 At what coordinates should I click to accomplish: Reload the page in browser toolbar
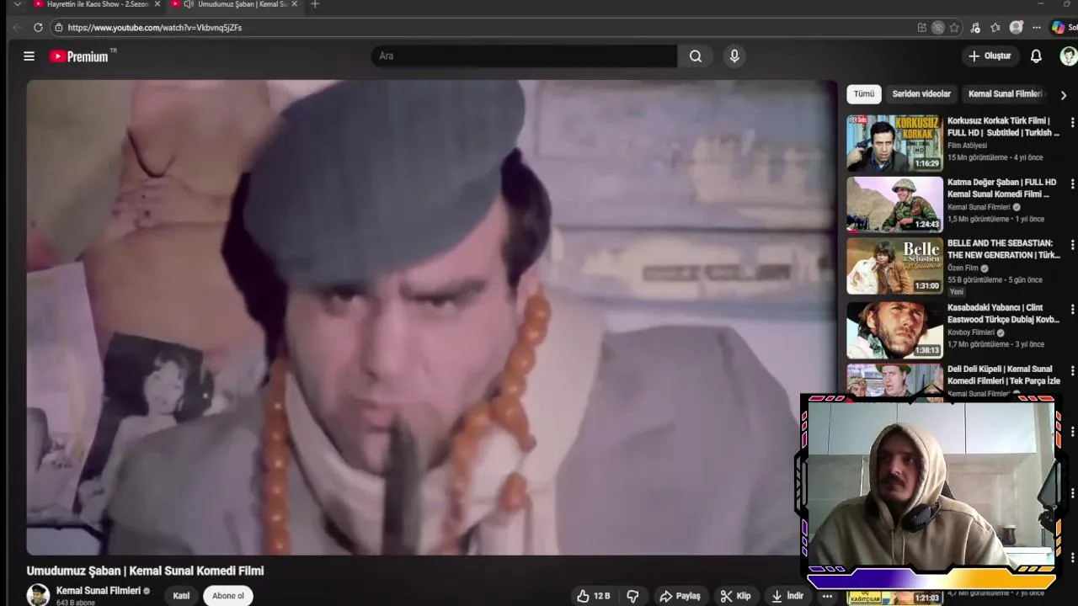click(38, 28)
